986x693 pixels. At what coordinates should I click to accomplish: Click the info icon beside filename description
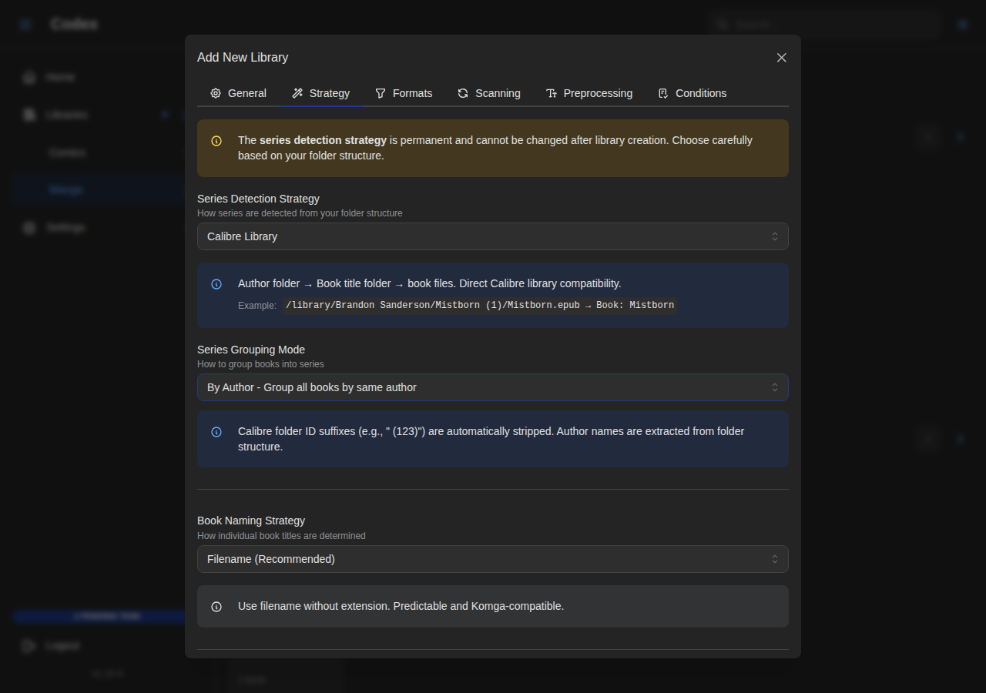216,607
